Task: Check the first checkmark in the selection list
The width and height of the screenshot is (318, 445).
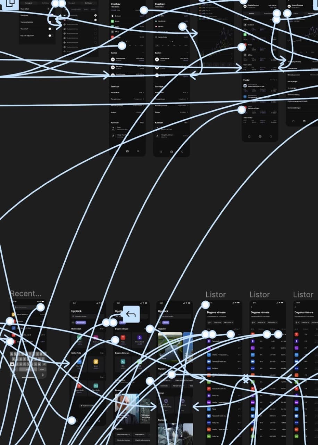Action: point(95,15)
